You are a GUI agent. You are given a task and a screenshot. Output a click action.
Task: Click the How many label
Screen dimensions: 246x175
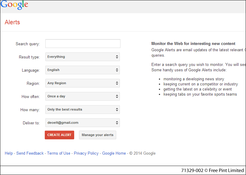coord(30,110)
